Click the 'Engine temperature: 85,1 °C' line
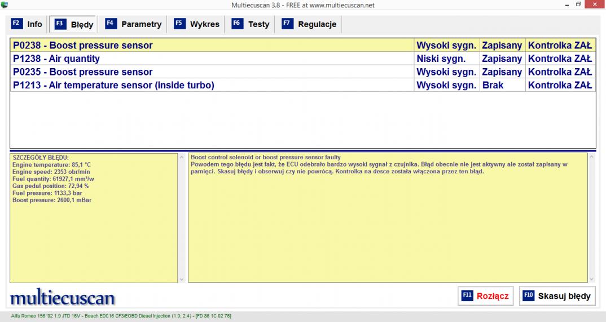 point(51,165)
